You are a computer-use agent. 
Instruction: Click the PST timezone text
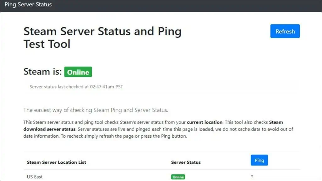[119, 87]
